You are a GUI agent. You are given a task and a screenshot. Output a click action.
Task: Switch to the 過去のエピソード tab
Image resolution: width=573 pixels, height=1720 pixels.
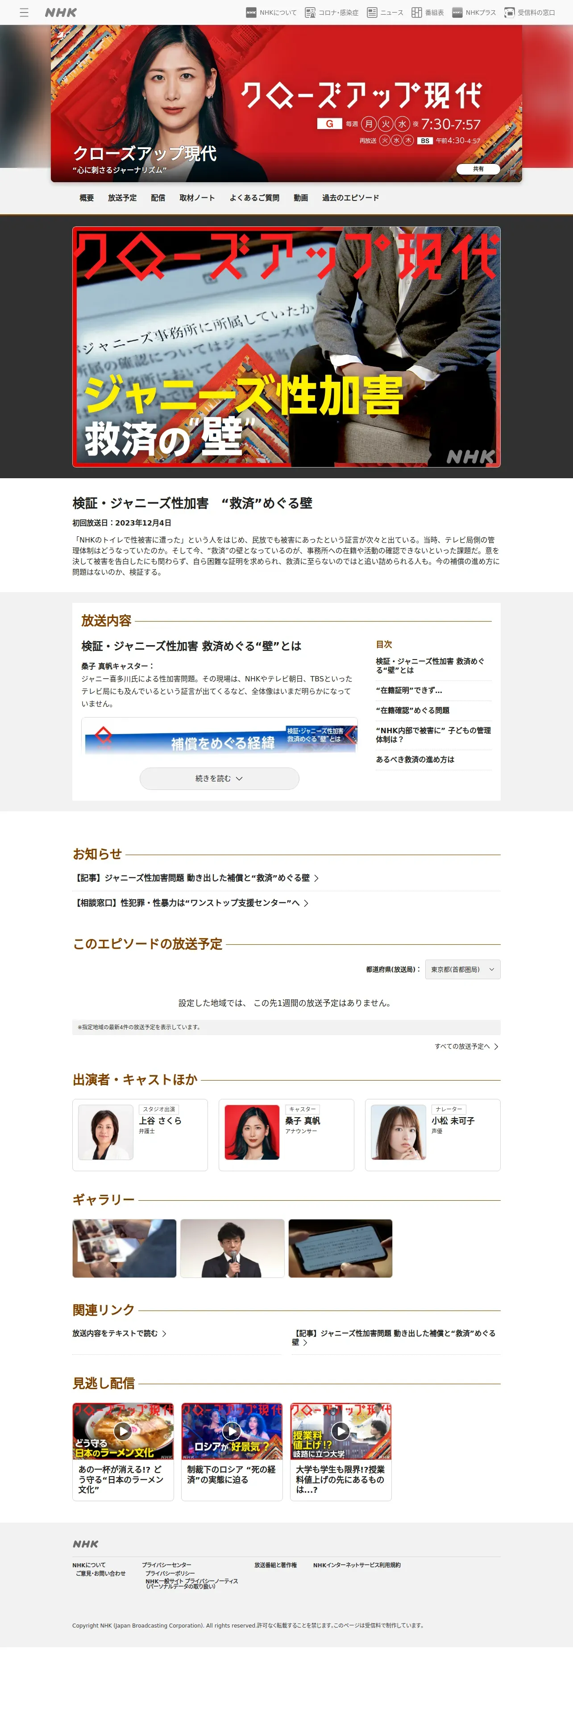(350, 198)
